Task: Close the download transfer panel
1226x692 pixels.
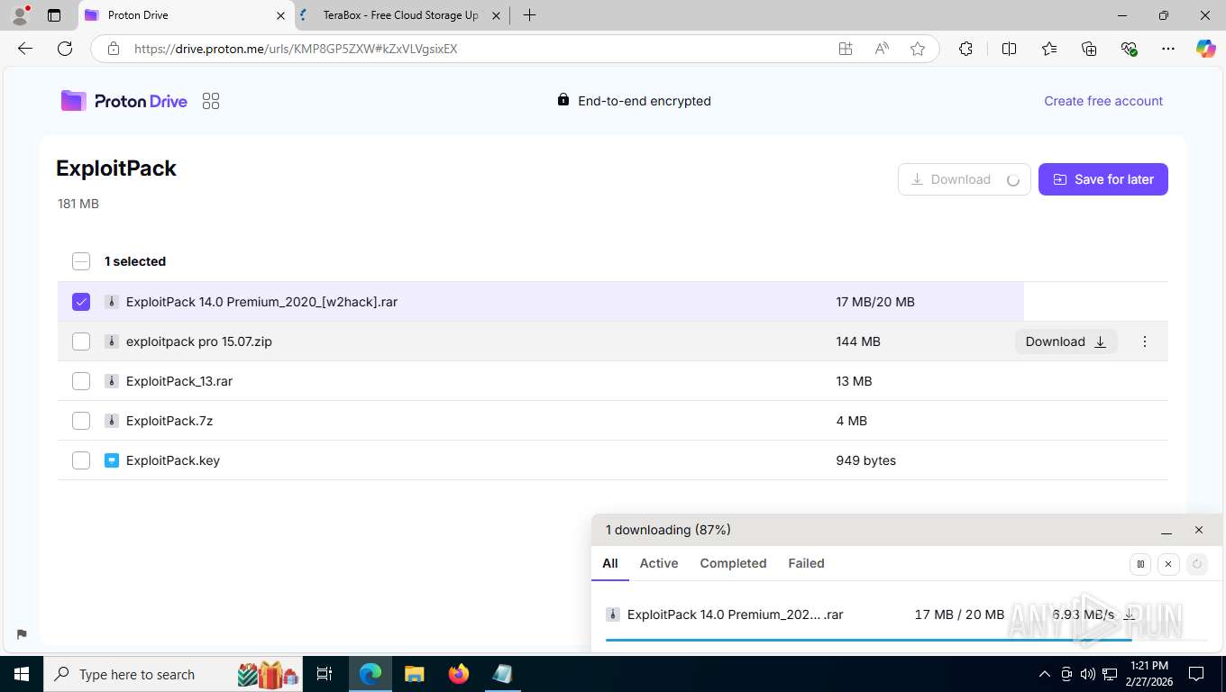Action: pos(1199,531)
